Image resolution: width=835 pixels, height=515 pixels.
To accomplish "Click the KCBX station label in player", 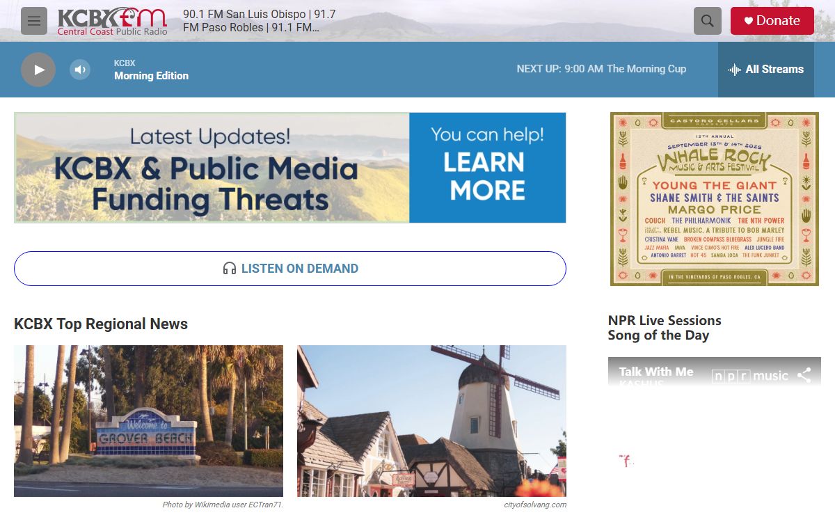I will point(125,63).
